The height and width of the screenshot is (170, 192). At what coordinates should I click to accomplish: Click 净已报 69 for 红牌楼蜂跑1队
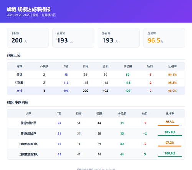pyautogui.click(x=122, y=144)
